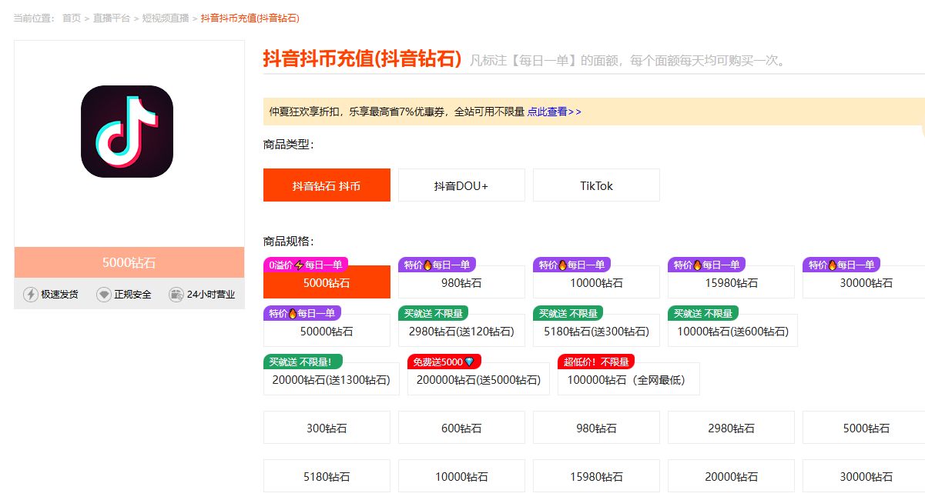Click the 0溢价 每日一单 pink tag
The image size is (925, 500).
[306, 265]
